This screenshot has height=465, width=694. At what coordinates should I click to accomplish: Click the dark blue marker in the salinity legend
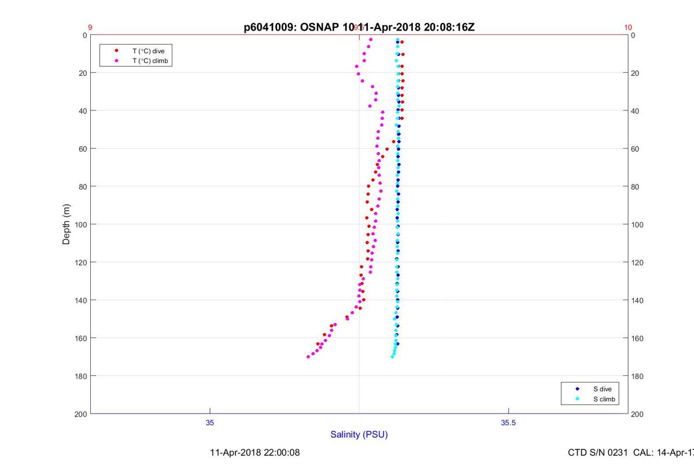click(577, 389)
